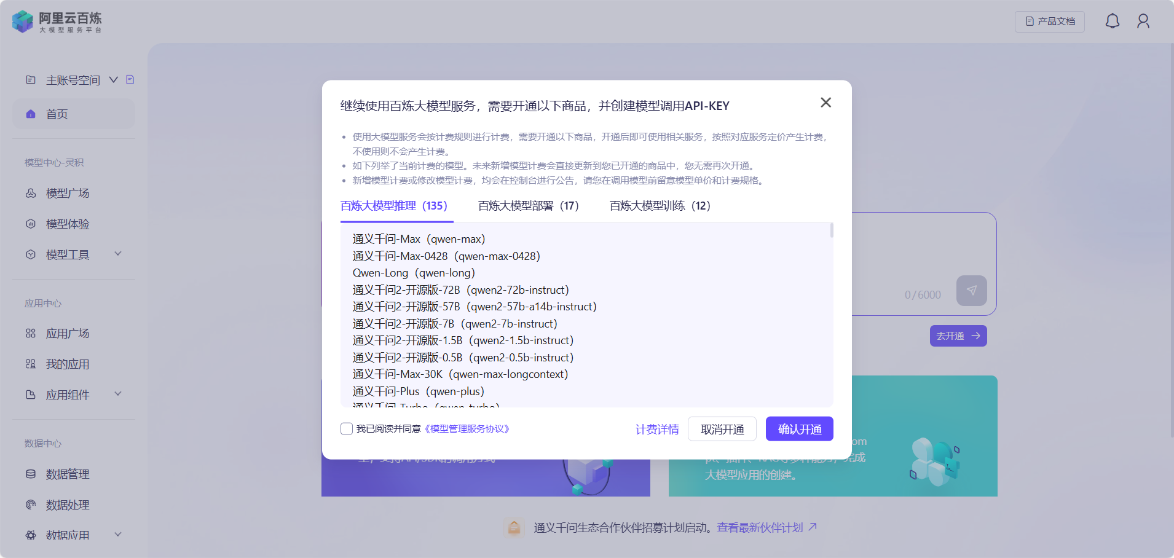Open the user account icon
1174x558 pixels.
pyautogui.click(x=1143, y=22)
